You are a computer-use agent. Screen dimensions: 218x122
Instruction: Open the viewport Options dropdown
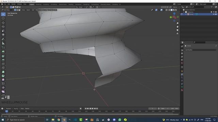[x=176, y=7]
